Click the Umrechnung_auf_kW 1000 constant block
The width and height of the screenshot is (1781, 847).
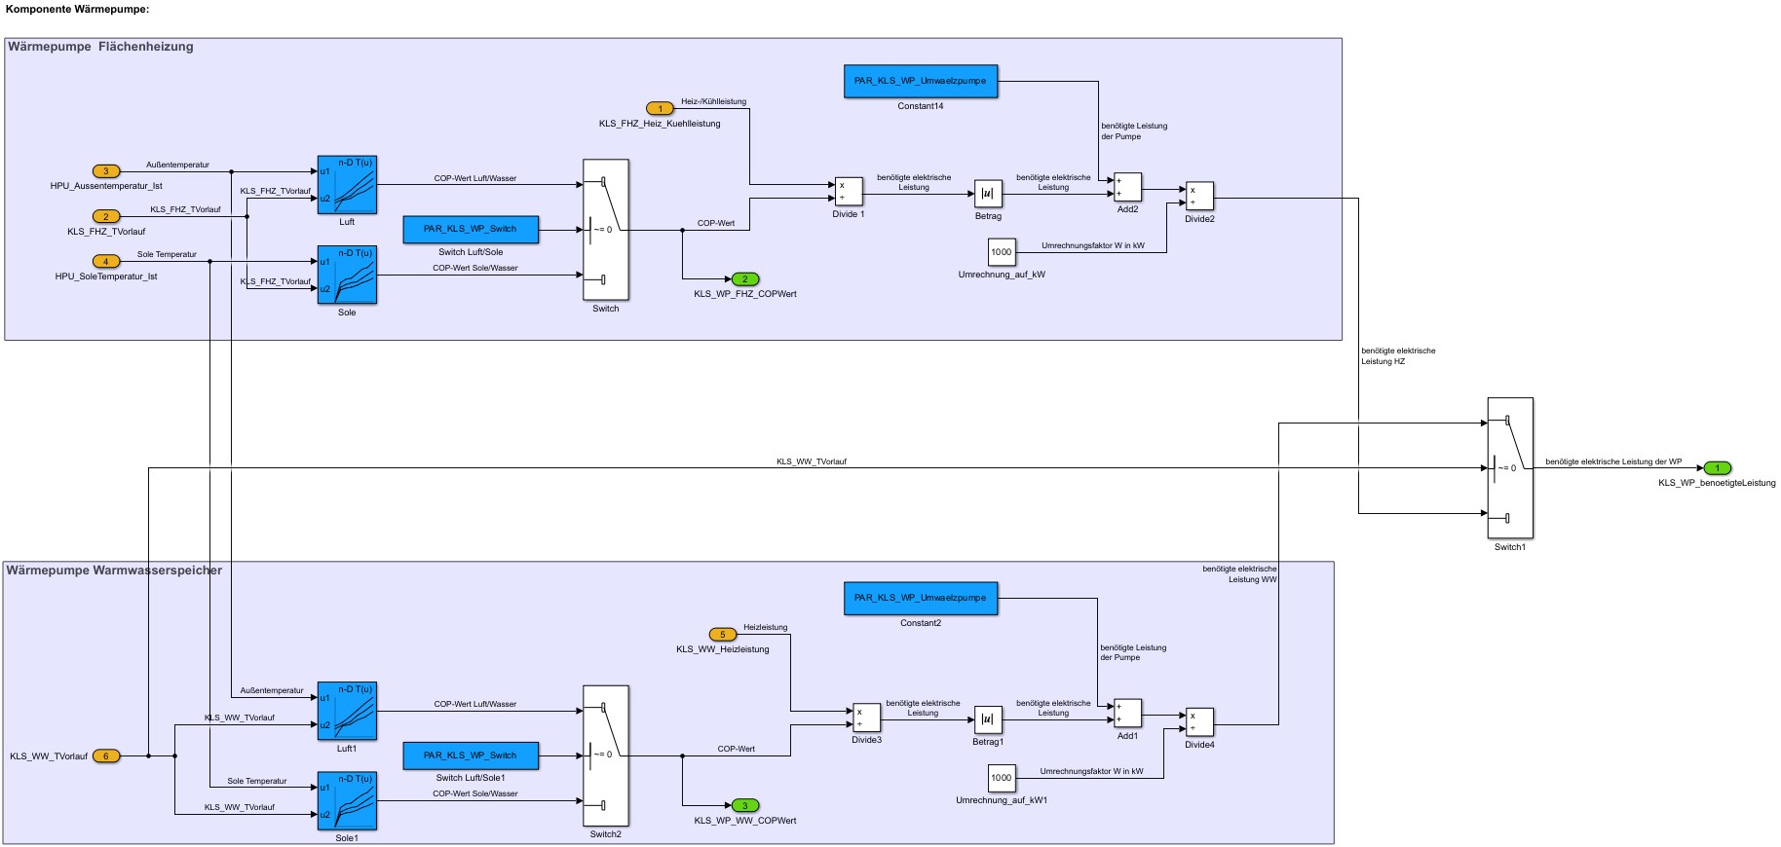coord(1002,252)
